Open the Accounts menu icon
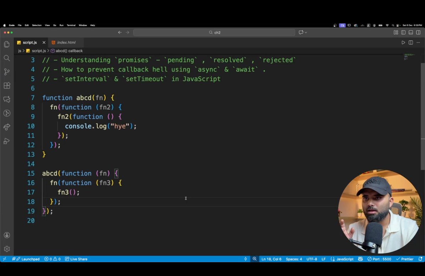Screen dimensions: 425x276 7,235
